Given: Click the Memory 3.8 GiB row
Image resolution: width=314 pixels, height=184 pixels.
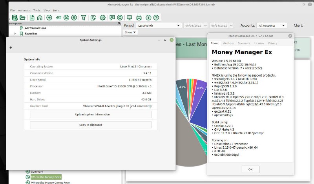Looking at the screenshot, I should click(91, 93).
